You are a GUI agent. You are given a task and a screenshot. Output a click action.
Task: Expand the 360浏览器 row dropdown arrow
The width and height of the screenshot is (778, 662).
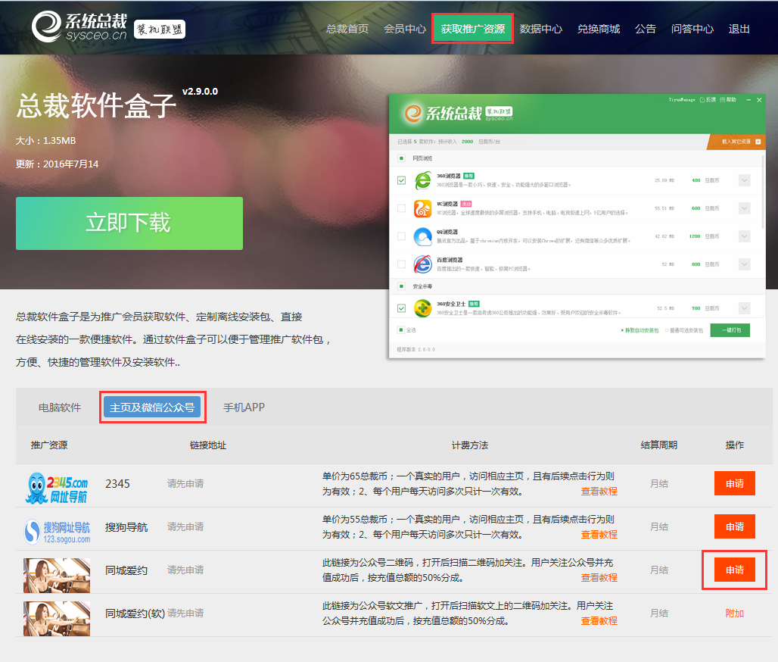[744, 180]
